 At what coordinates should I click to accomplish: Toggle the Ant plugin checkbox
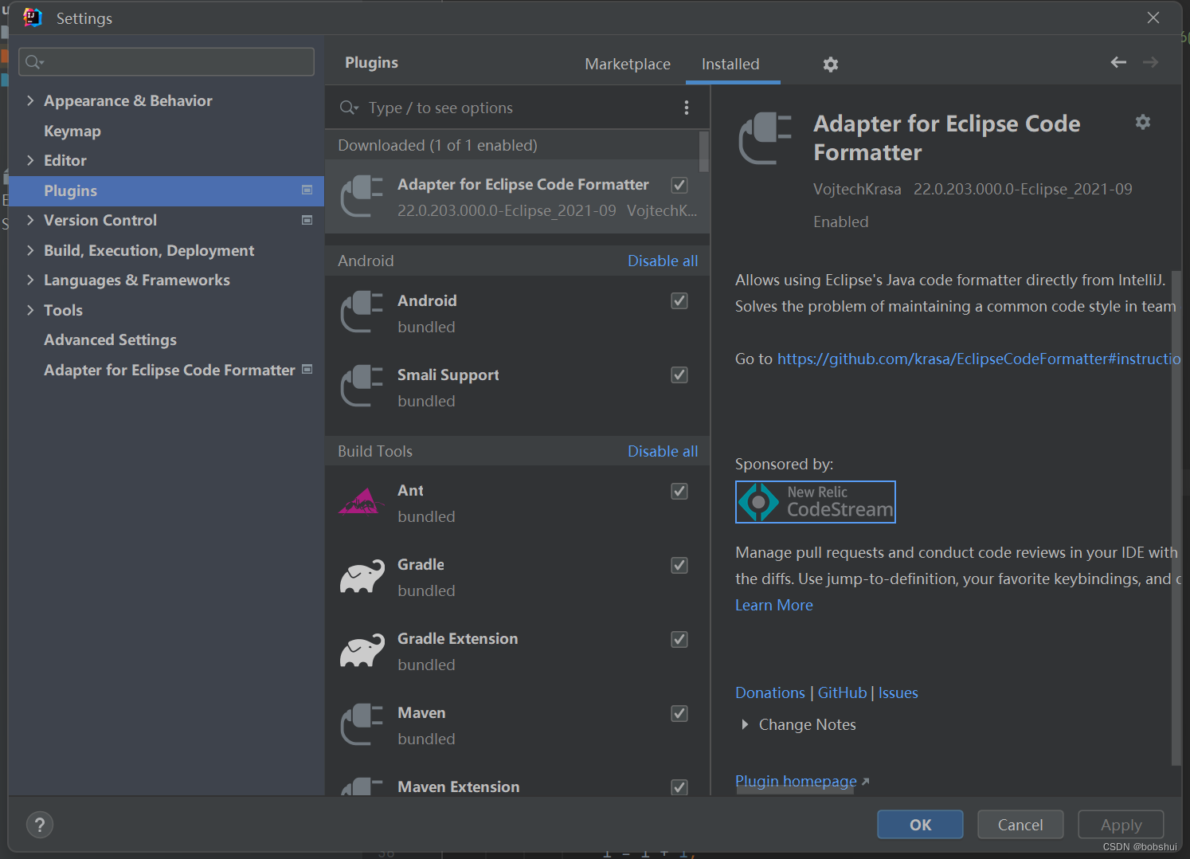[x=679, y=491]
